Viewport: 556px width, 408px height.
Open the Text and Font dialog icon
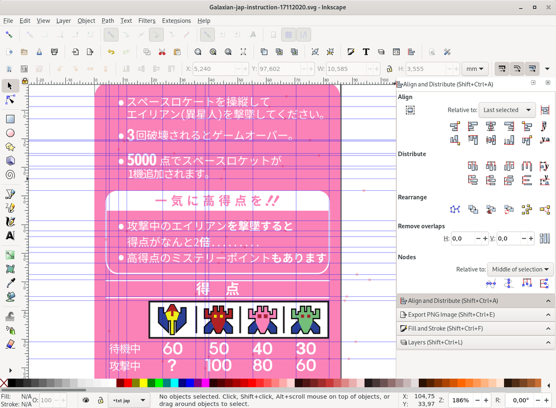(x=366, y=52)
